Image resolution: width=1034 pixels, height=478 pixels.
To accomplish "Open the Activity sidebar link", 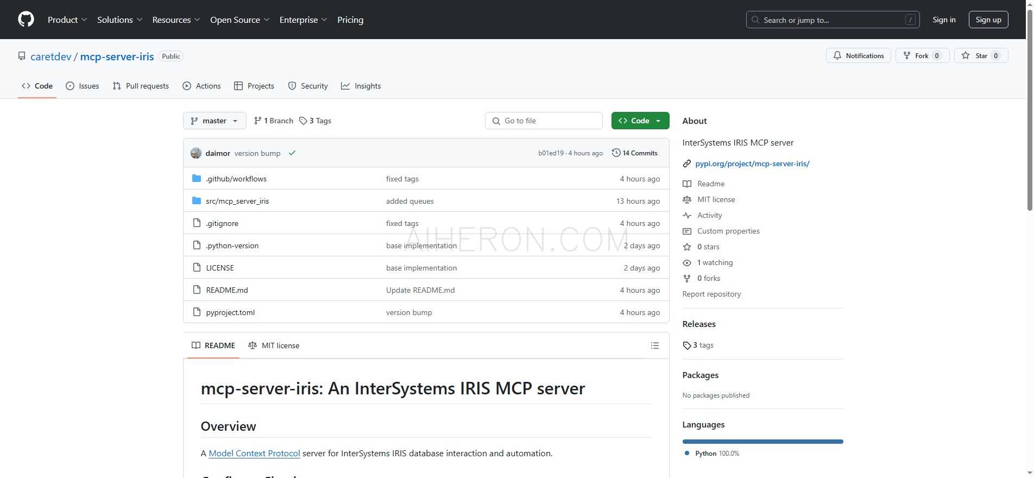I will pyautogui.click(x=709, y=215).
